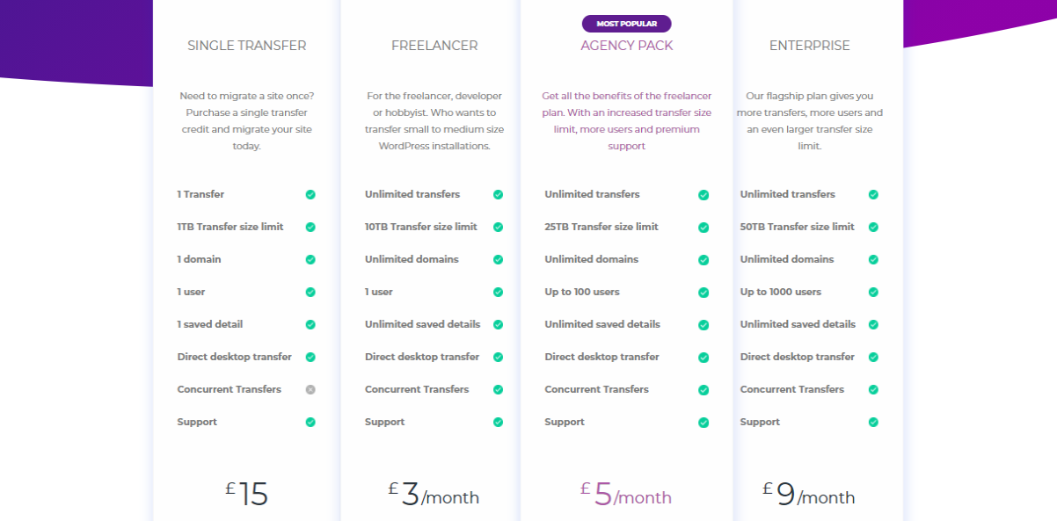Click the £15 Single Transfer price
1057x521 pixels.
coord(247,494)
